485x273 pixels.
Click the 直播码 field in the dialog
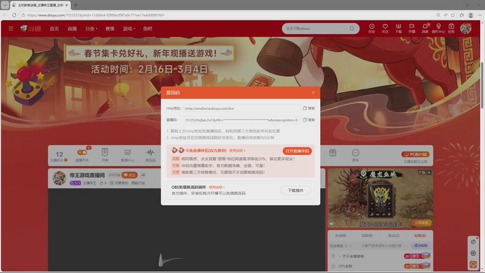(x=241, y=120)
